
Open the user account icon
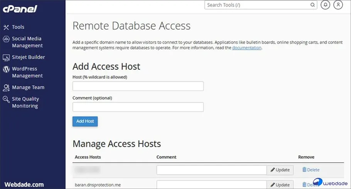338,5
